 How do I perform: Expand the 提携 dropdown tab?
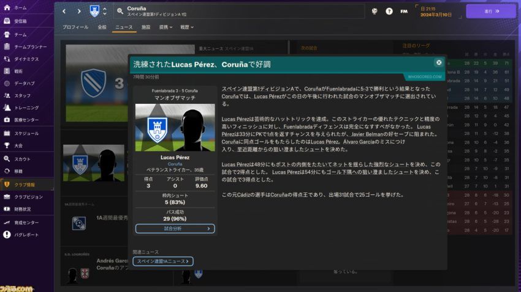pyautogui.click(x=165, y=27)
